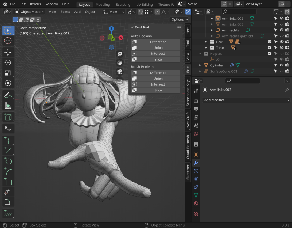Disable Cylinder in renders camera icon
Image resolution: width=292 pixels, height=228 pixels.
[x=287, y=65]
